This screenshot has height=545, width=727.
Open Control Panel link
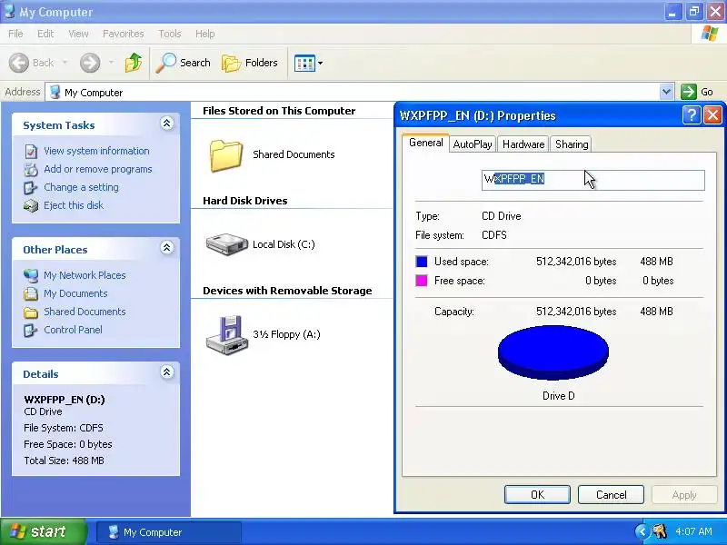[73, 330]
